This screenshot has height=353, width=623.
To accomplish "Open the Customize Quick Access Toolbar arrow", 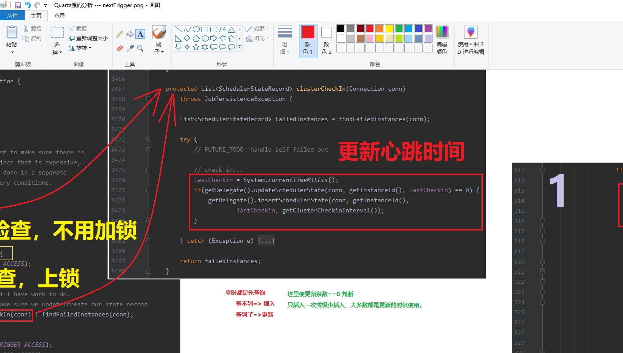I will coord(46,6).
